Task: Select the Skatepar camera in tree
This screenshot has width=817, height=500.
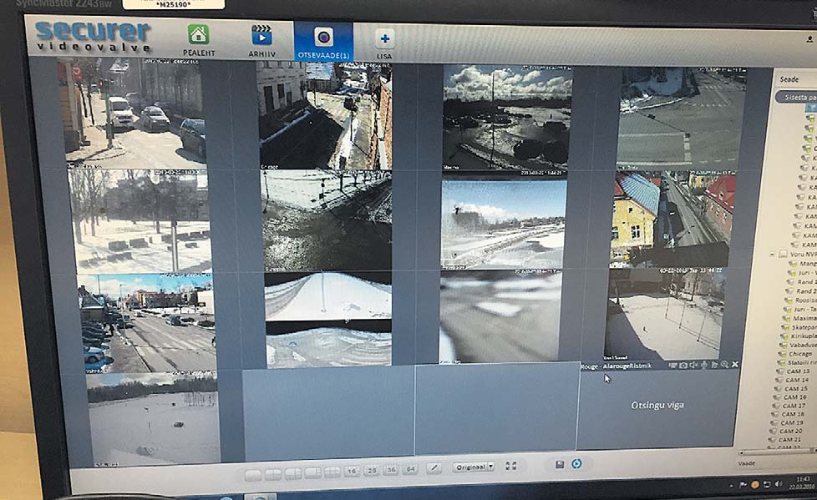Action: pyautogui.click(x=801, y=327)
